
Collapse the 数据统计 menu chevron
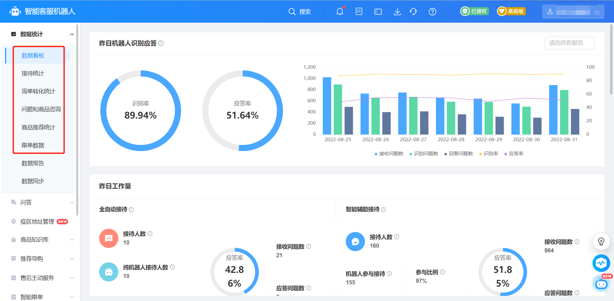[72, 34]
